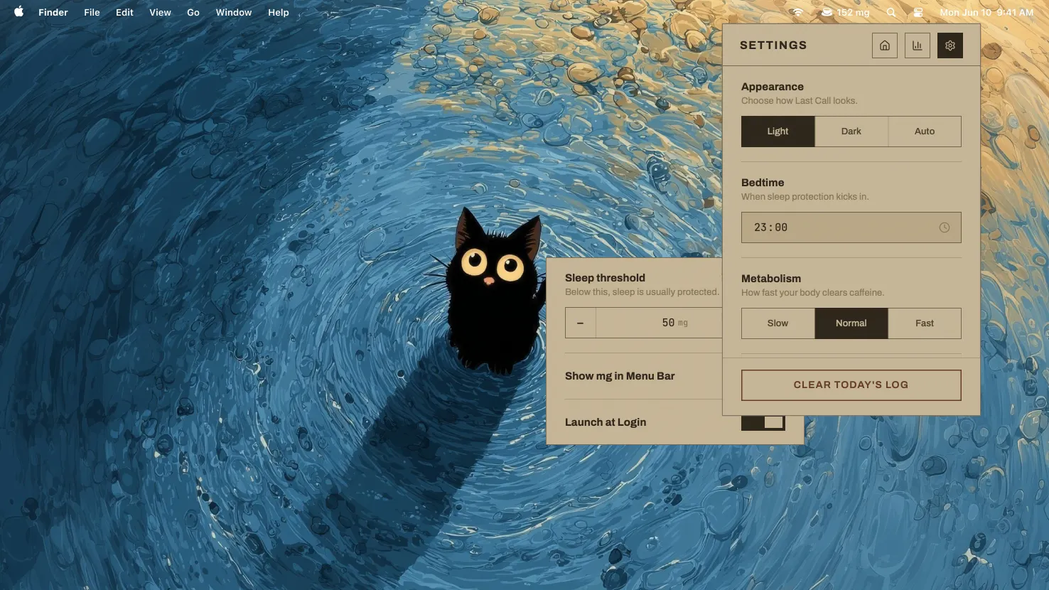Open the Help menu
Image resolution: width=1049 pixels, height=590 pixels.
click(x=279, y=12)
